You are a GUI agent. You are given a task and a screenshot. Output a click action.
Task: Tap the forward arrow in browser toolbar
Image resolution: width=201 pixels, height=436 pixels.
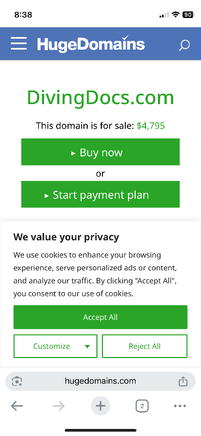tap(59, 406)
